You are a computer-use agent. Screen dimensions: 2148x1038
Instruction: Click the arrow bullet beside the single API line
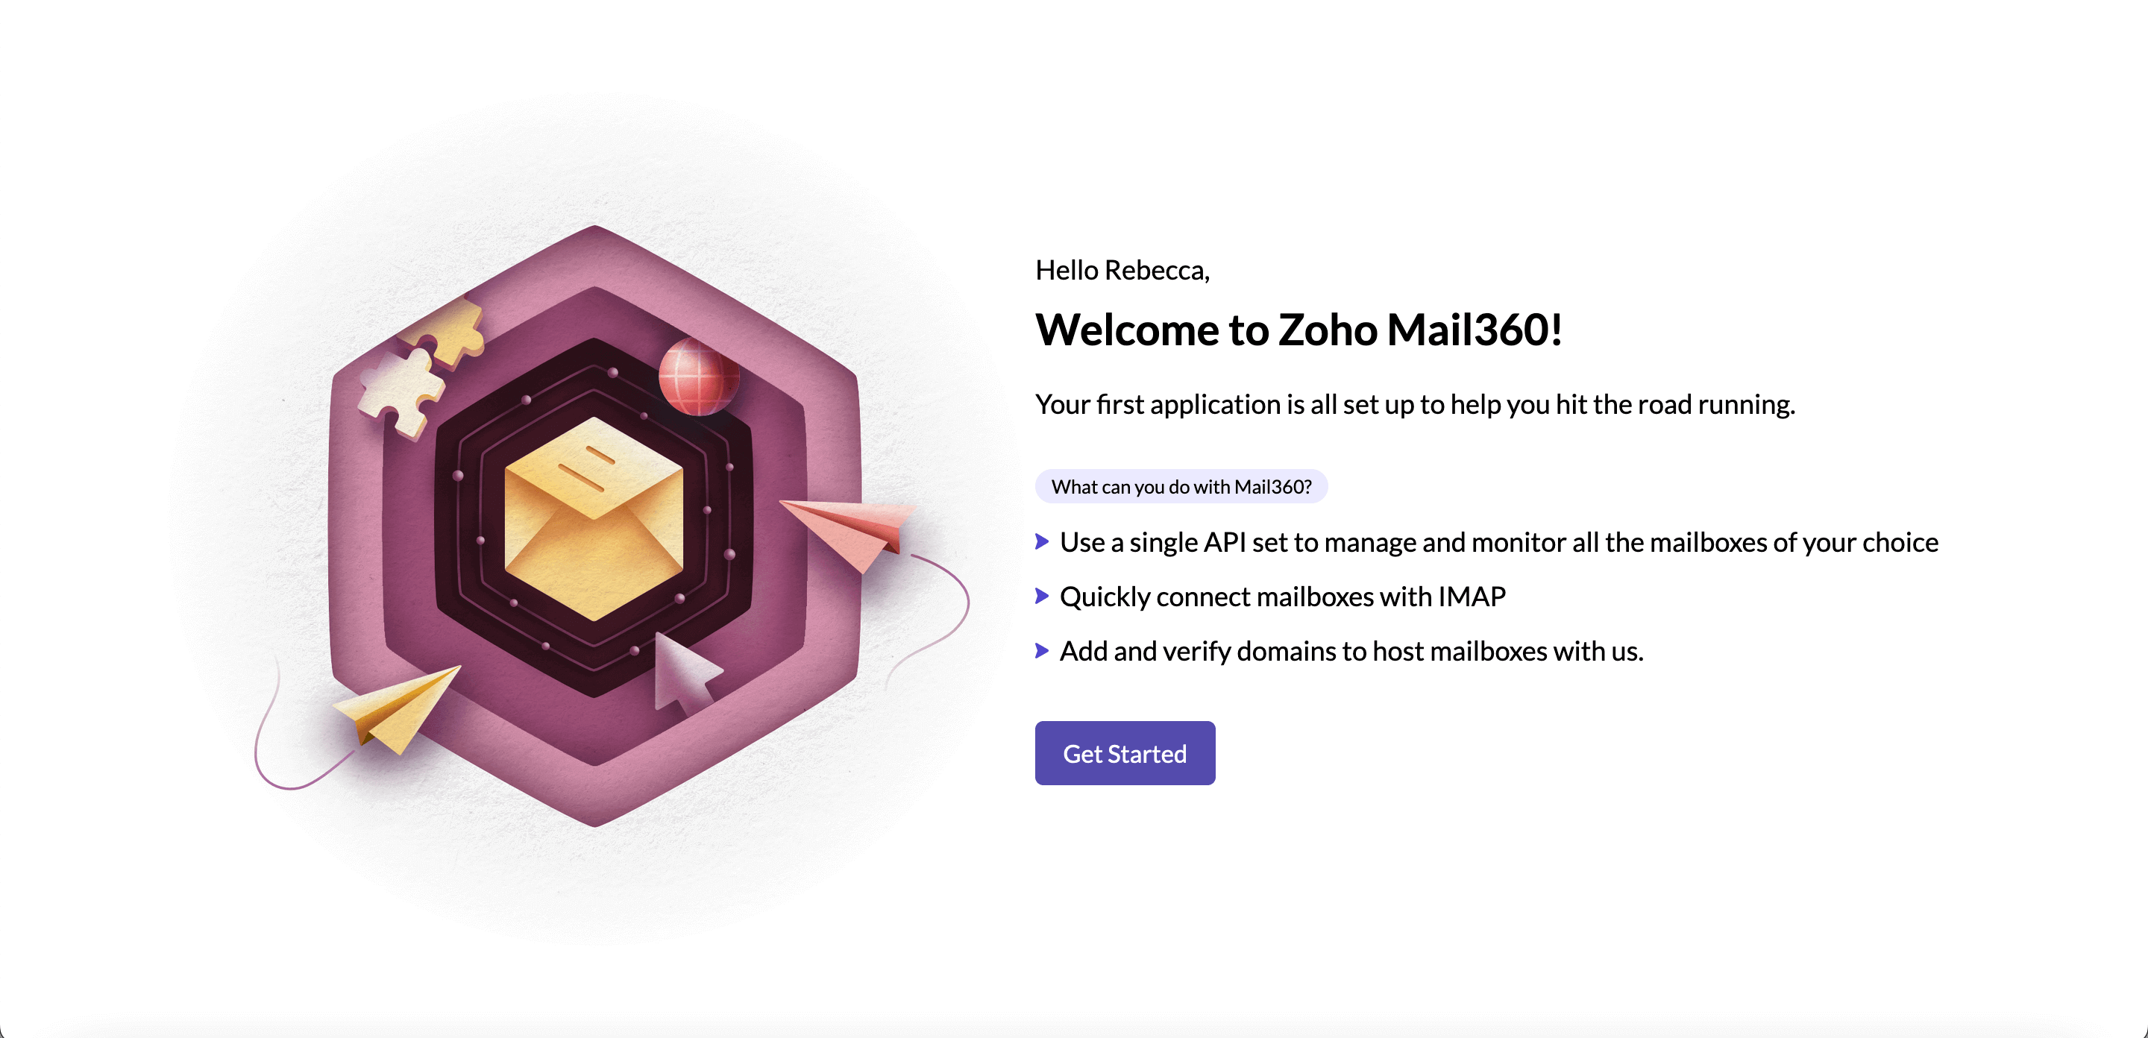(1041, 542)
